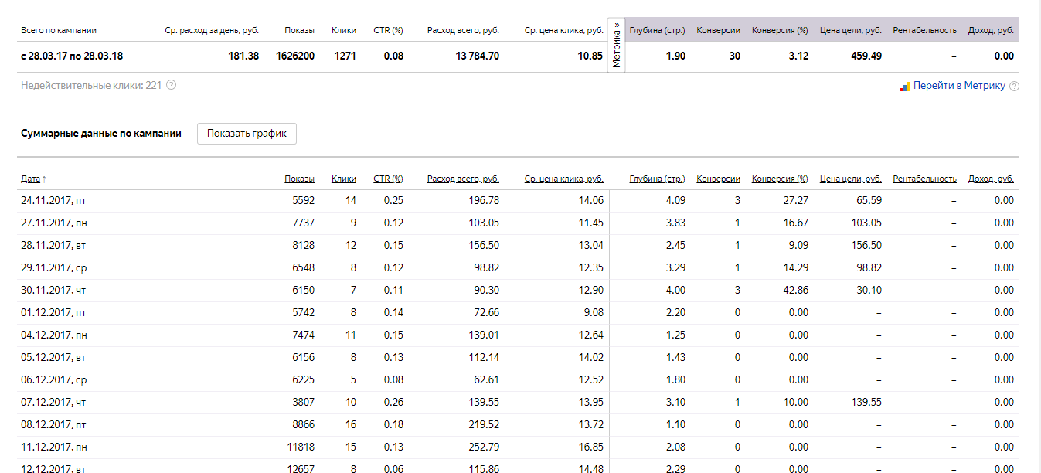Click the Показать график button

click(x=247, y=133)
